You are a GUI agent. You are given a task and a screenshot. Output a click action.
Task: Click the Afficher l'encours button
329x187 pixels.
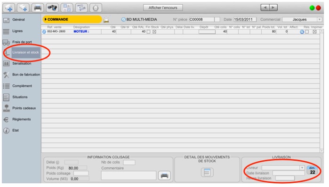[x=163, y=7]
